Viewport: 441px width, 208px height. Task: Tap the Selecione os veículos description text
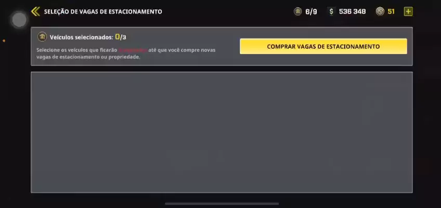tap(126, 54)
